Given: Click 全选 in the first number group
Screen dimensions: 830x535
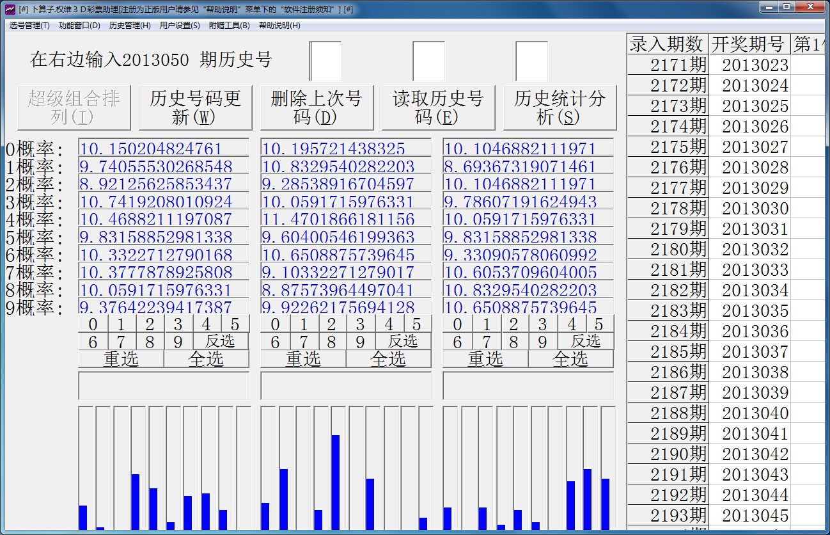Looking at the screenshot, I should 207,358.
